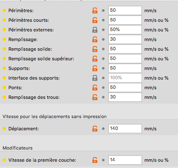The height and width of the screenshot is (168, 178).
Task: Edit the Vitesse de la première couche value
Action: 125,160
